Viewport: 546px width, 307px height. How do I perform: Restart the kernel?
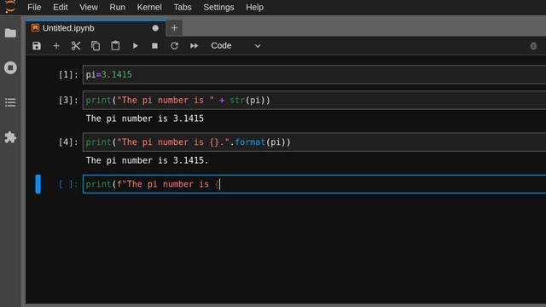pyautogui.click(x=174, y=45)
